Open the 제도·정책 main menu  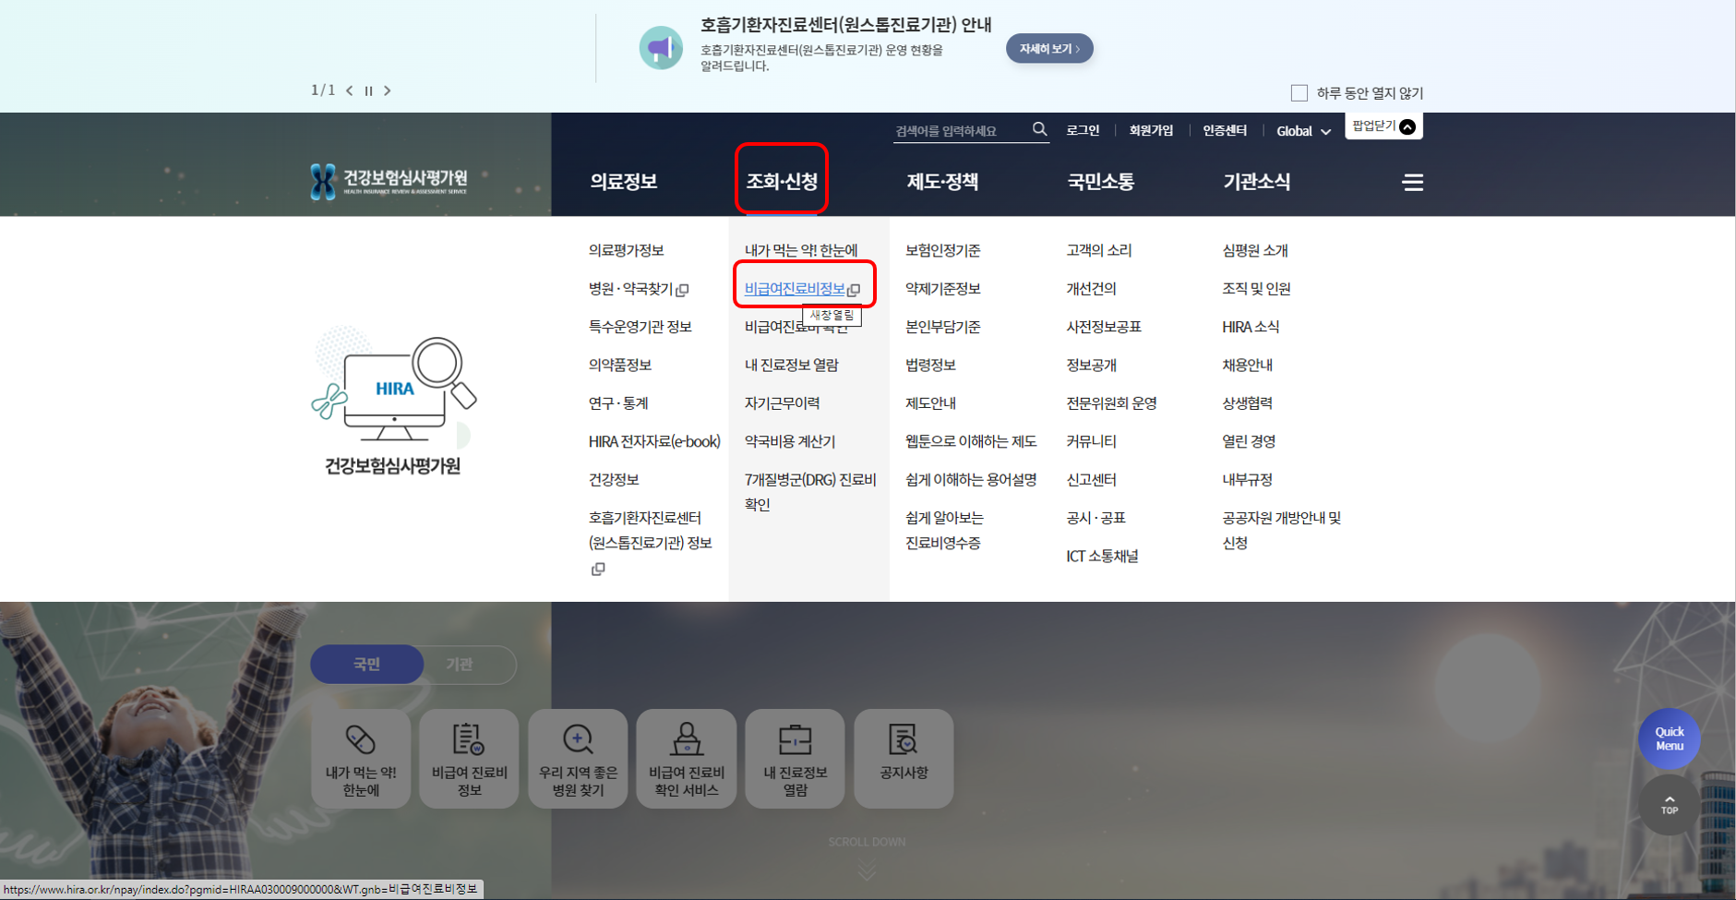pos(942,181)
